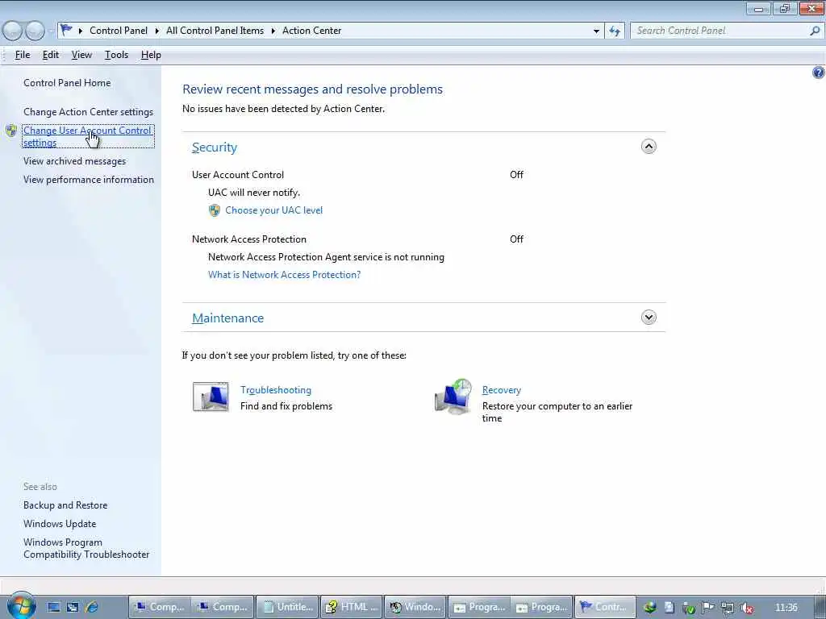This screenshot has height=619, width=826.
Task: Open the Help menu
Action: click(151, 55)
